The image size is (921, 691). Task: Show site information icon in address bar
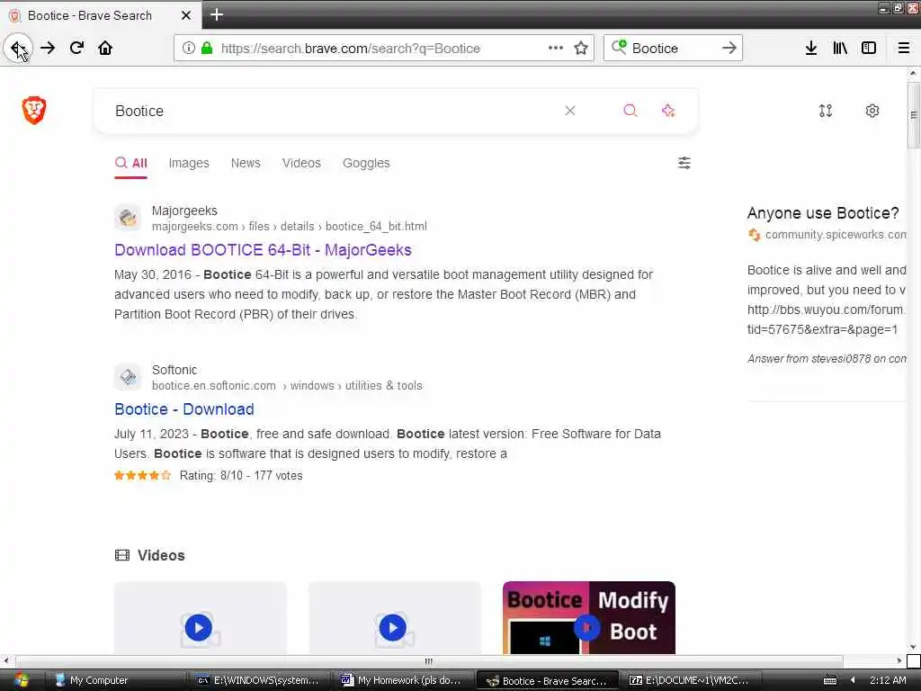pyautogui.click(x=189, y=49)
